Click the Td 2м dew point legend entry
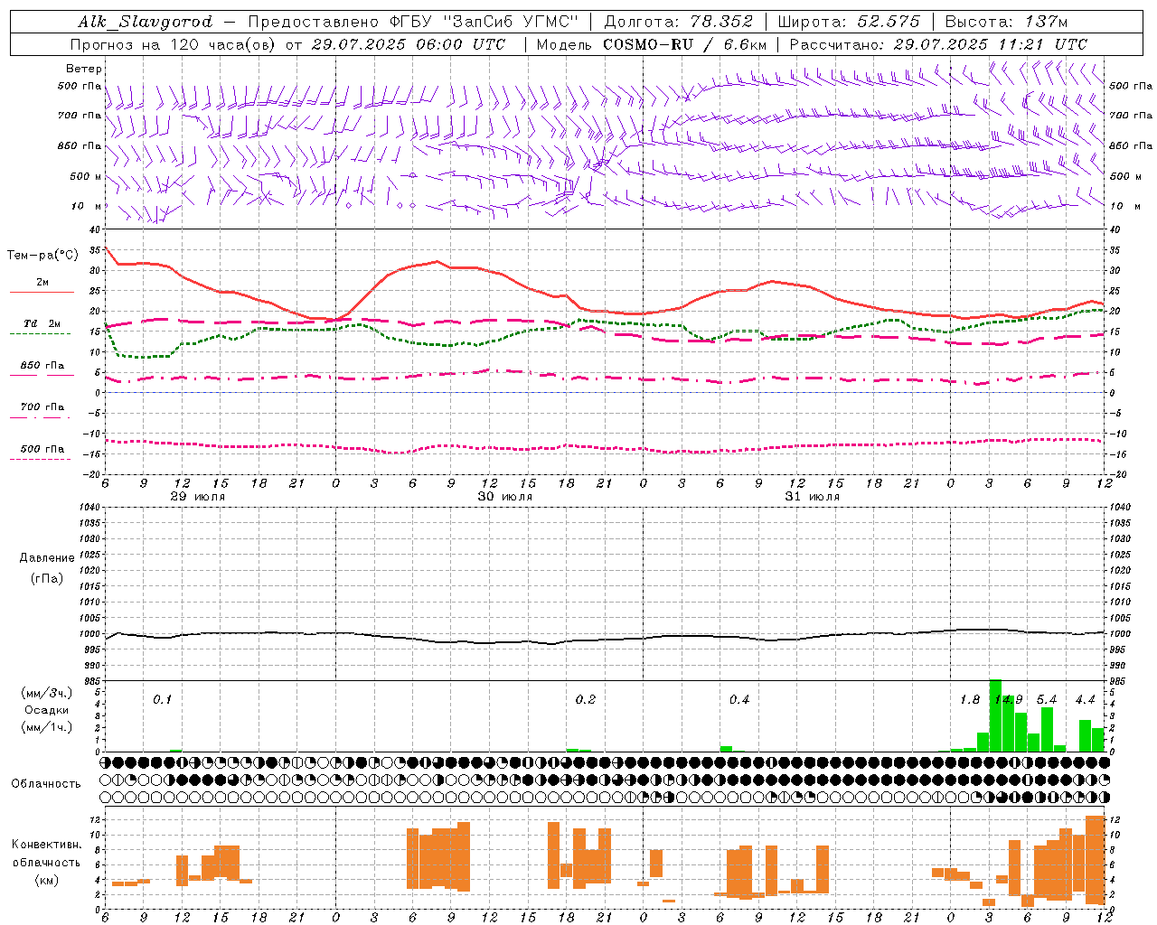The image size is (1157, 925). [x=42, y=323]
